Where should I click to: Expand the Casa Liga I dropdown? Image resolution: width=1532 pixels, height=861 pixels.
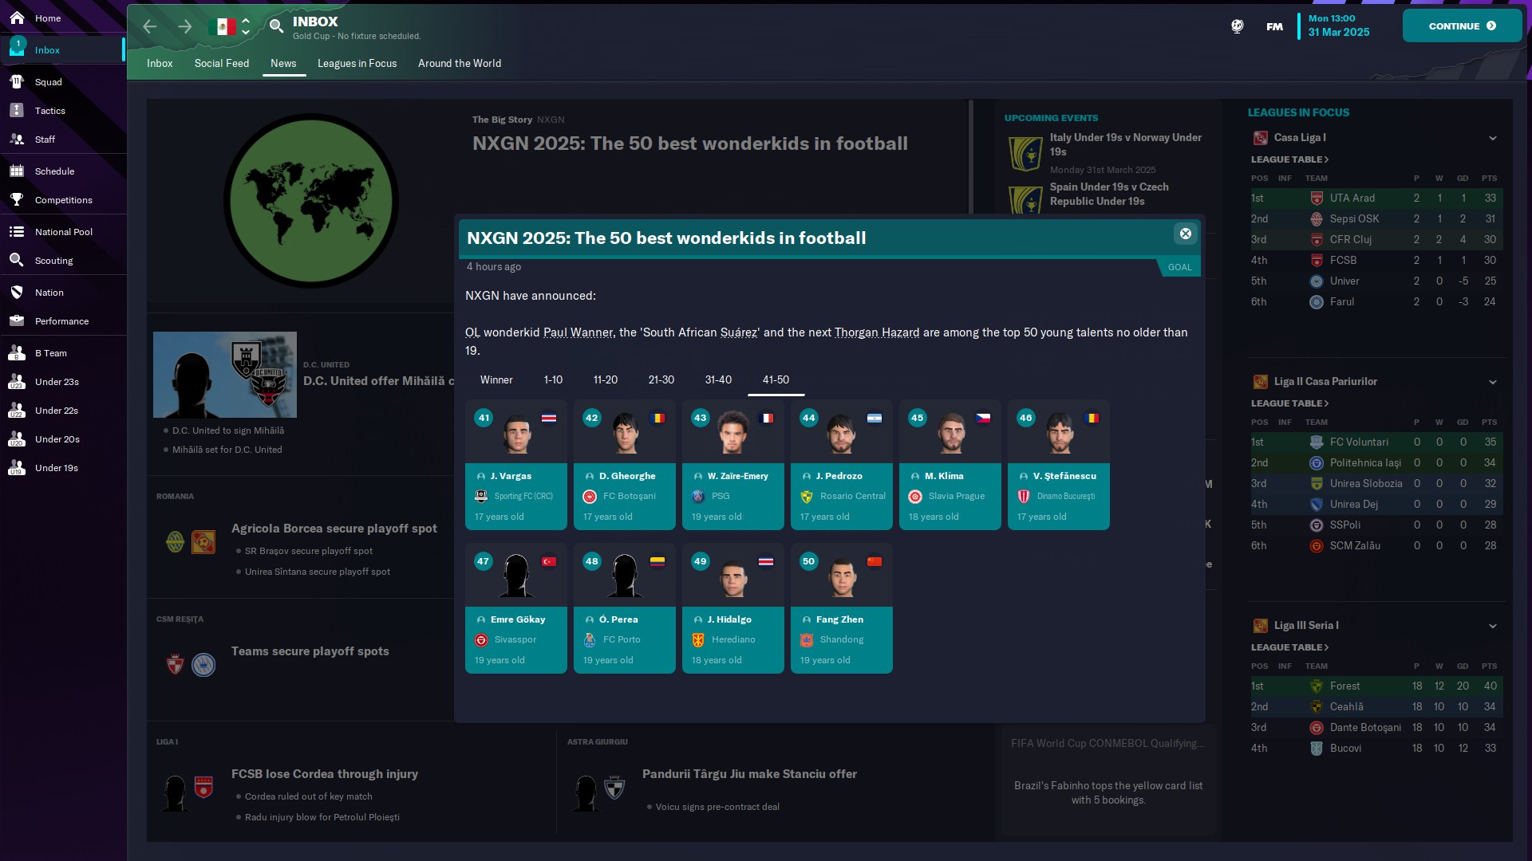coord(1492,138)
